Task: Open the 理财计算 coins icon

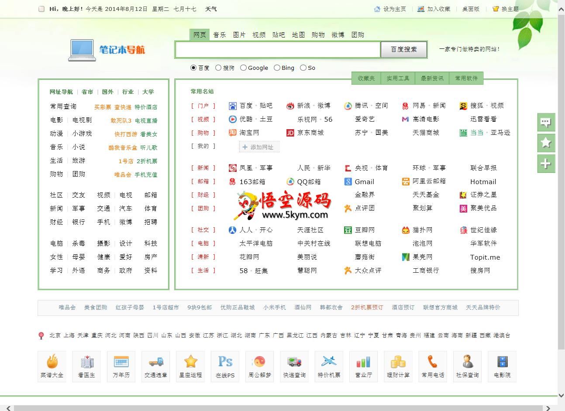Action: point(398,361)
